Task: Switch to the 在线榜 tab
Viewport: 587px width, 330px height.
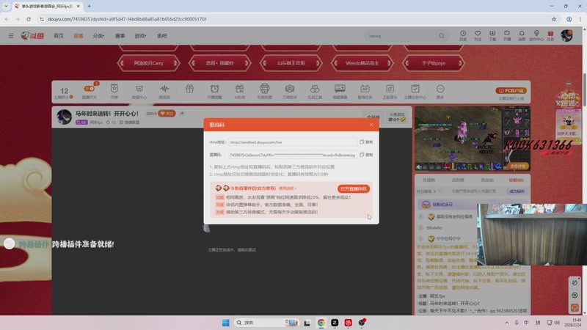Action: [x=429, y=180]
